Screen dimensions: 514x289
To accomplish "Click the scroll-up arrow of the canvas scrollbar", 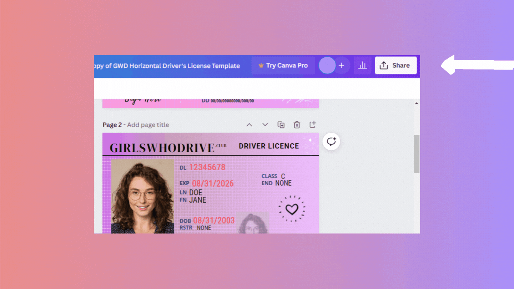I will [x=417, y=103].
